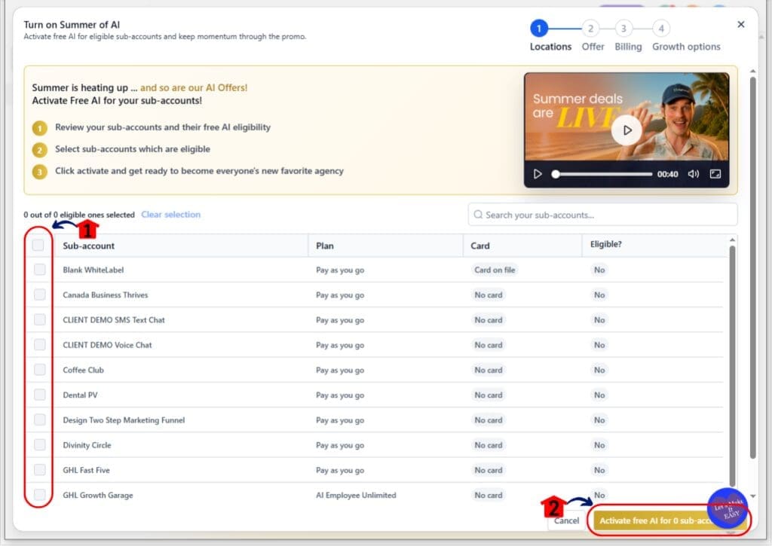Click the Card column header
The width and height of the screenshot is (772, 546).
[480, 246]
